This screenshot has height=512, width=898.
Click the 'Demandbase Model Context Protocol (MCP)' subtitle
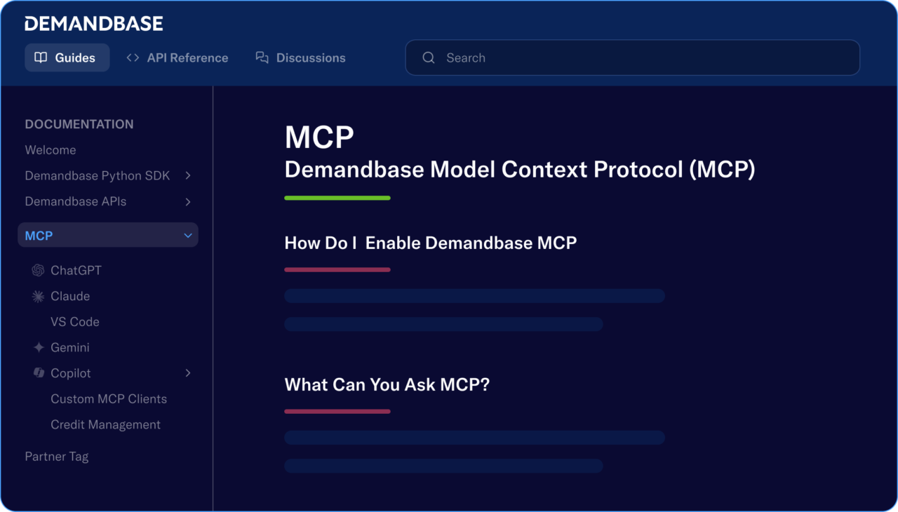click(520, 170)
